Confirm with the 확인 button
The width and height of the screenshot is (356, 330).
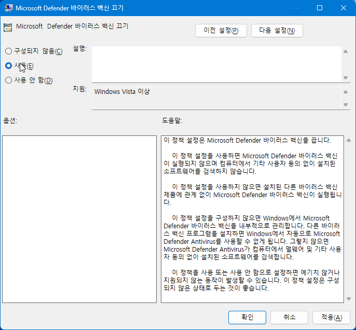click(247, 317)
